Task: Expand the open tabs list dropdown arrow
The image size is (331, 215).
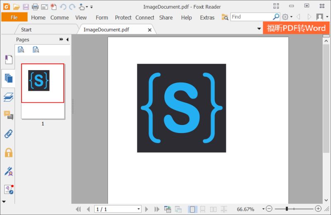Action: coord(259,28)
